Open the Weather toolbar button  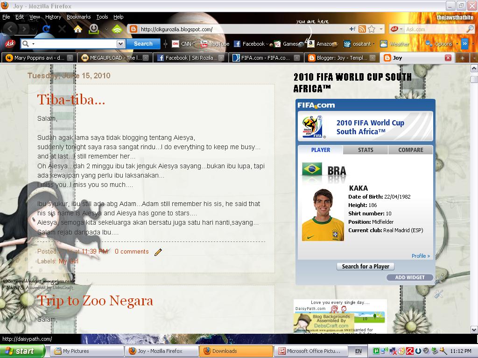point(394,44)
